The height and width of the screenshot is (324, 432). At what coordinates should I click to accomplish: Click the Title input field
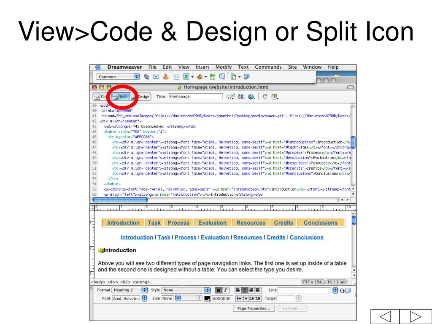196,97
